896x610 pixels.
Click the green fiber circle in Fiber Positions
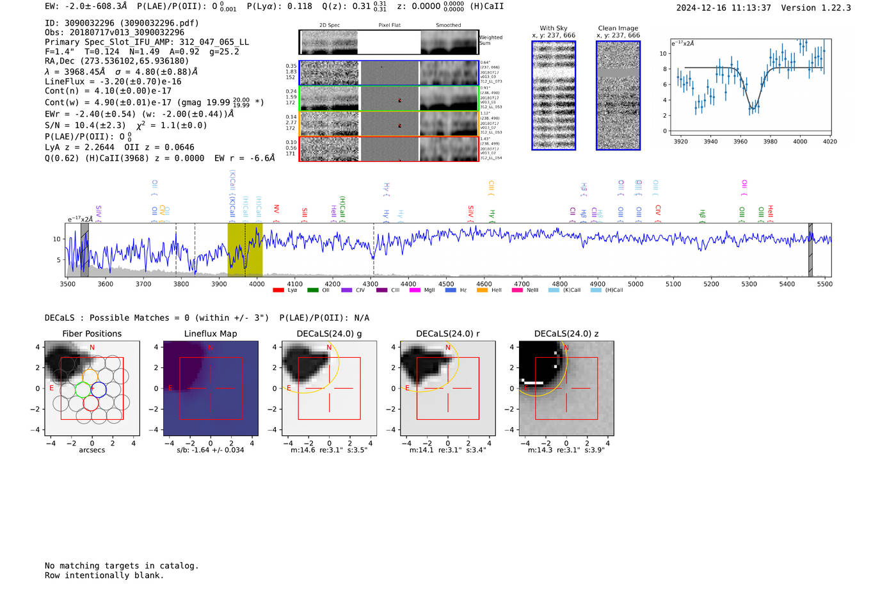[x=83, y=389]
